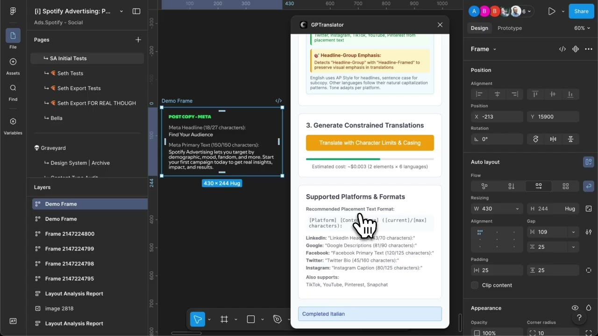Align bottom icon in Alignment row
598x336 pixels.
click(x=570, y=94)
